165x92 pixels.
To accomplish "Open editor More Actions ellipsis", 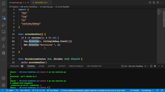I will pos(162,3).
